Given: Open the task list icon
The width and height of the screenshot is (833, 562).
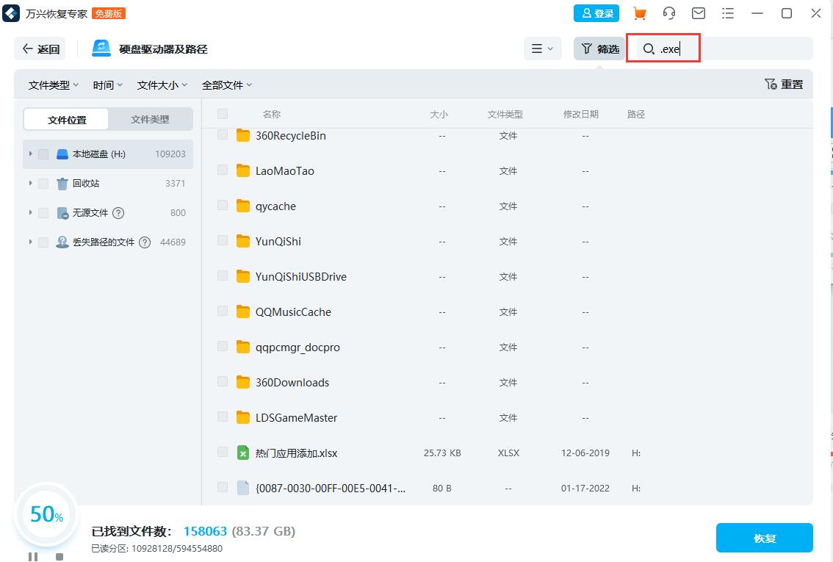Looking at the screenshot, I should (728, 13).
